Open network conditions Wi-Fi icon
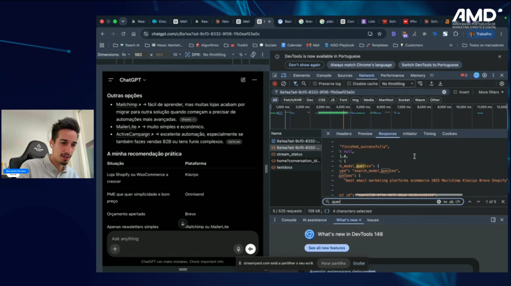The width and height of the screenshot is (511, 286). coord(420,84)
